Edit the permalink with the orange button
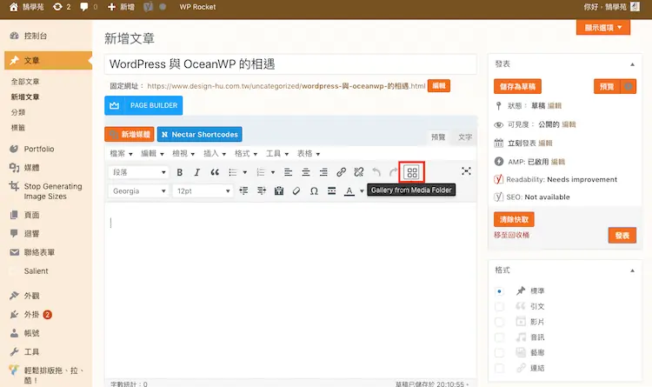 point(439,86)
